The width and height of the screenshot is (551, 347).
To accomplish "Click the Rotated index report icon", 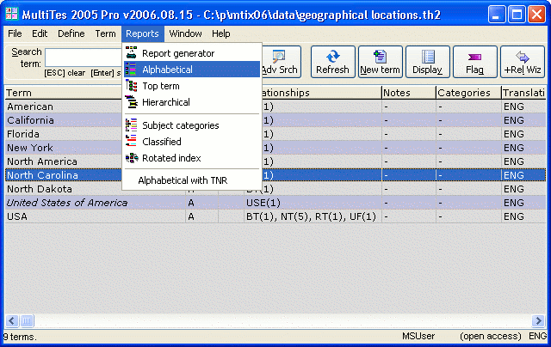I will tap(132, 158).
